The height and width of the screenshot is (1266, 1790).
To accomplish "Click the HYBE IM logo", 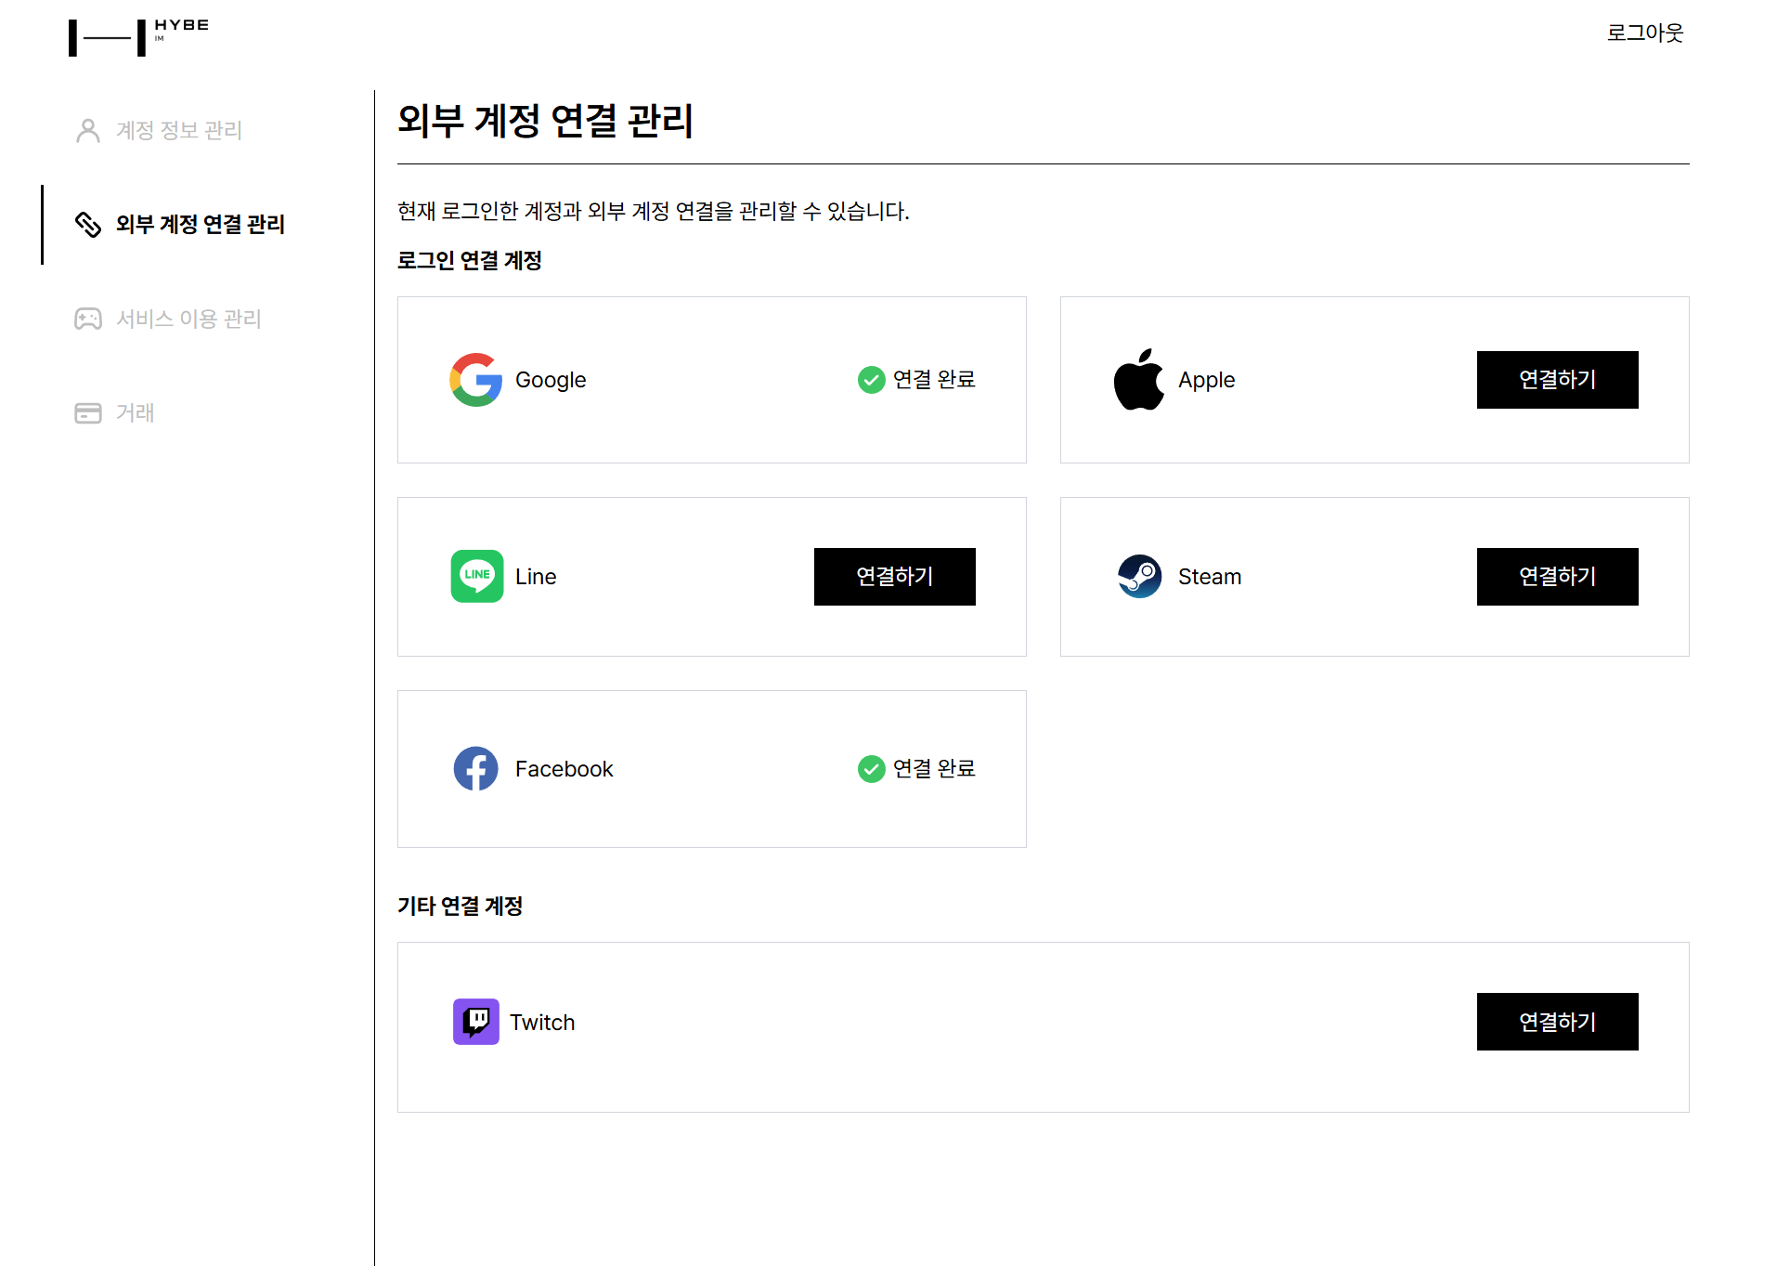I will [x=137, y=37].
